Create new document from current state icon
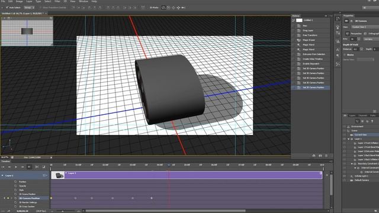Image resolution: width=379 pixels, height=213 pixels. 314,156
